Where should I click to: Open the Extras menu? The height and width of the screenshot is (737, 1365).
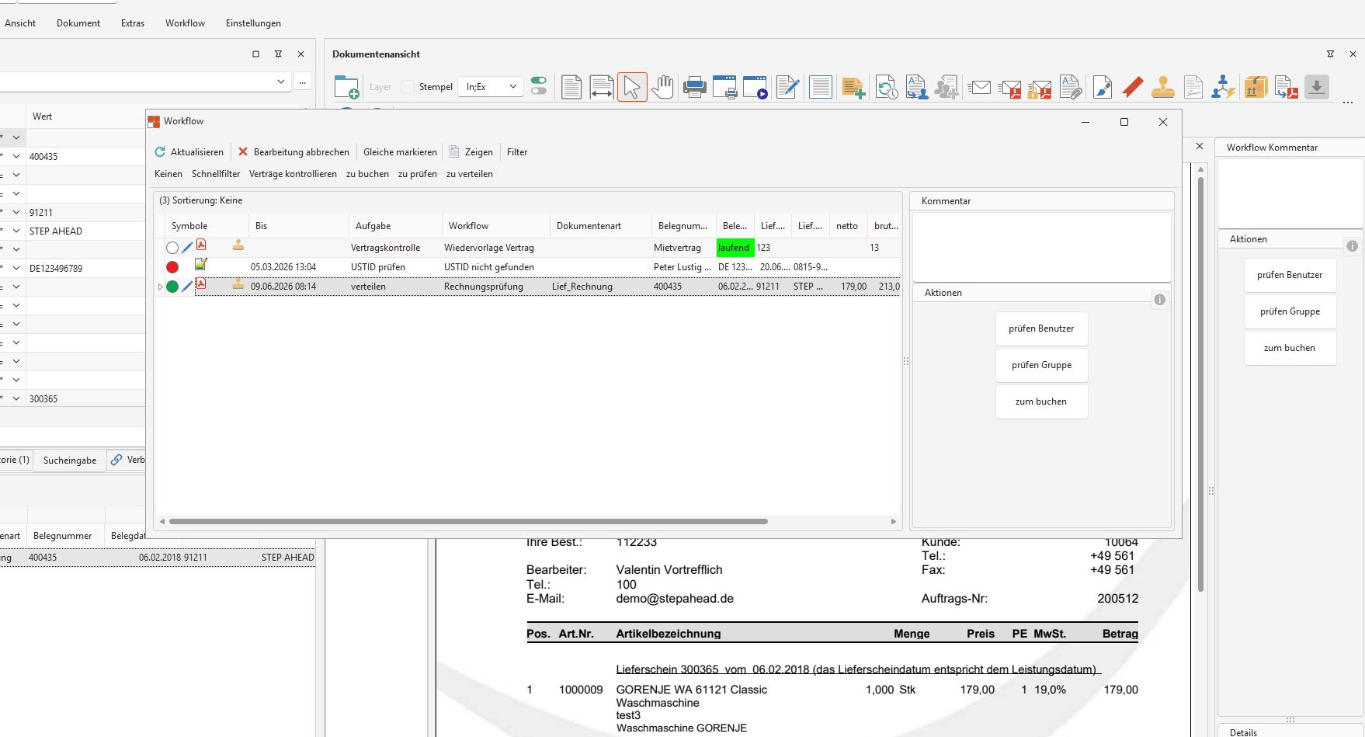click(x=133, y=23)
